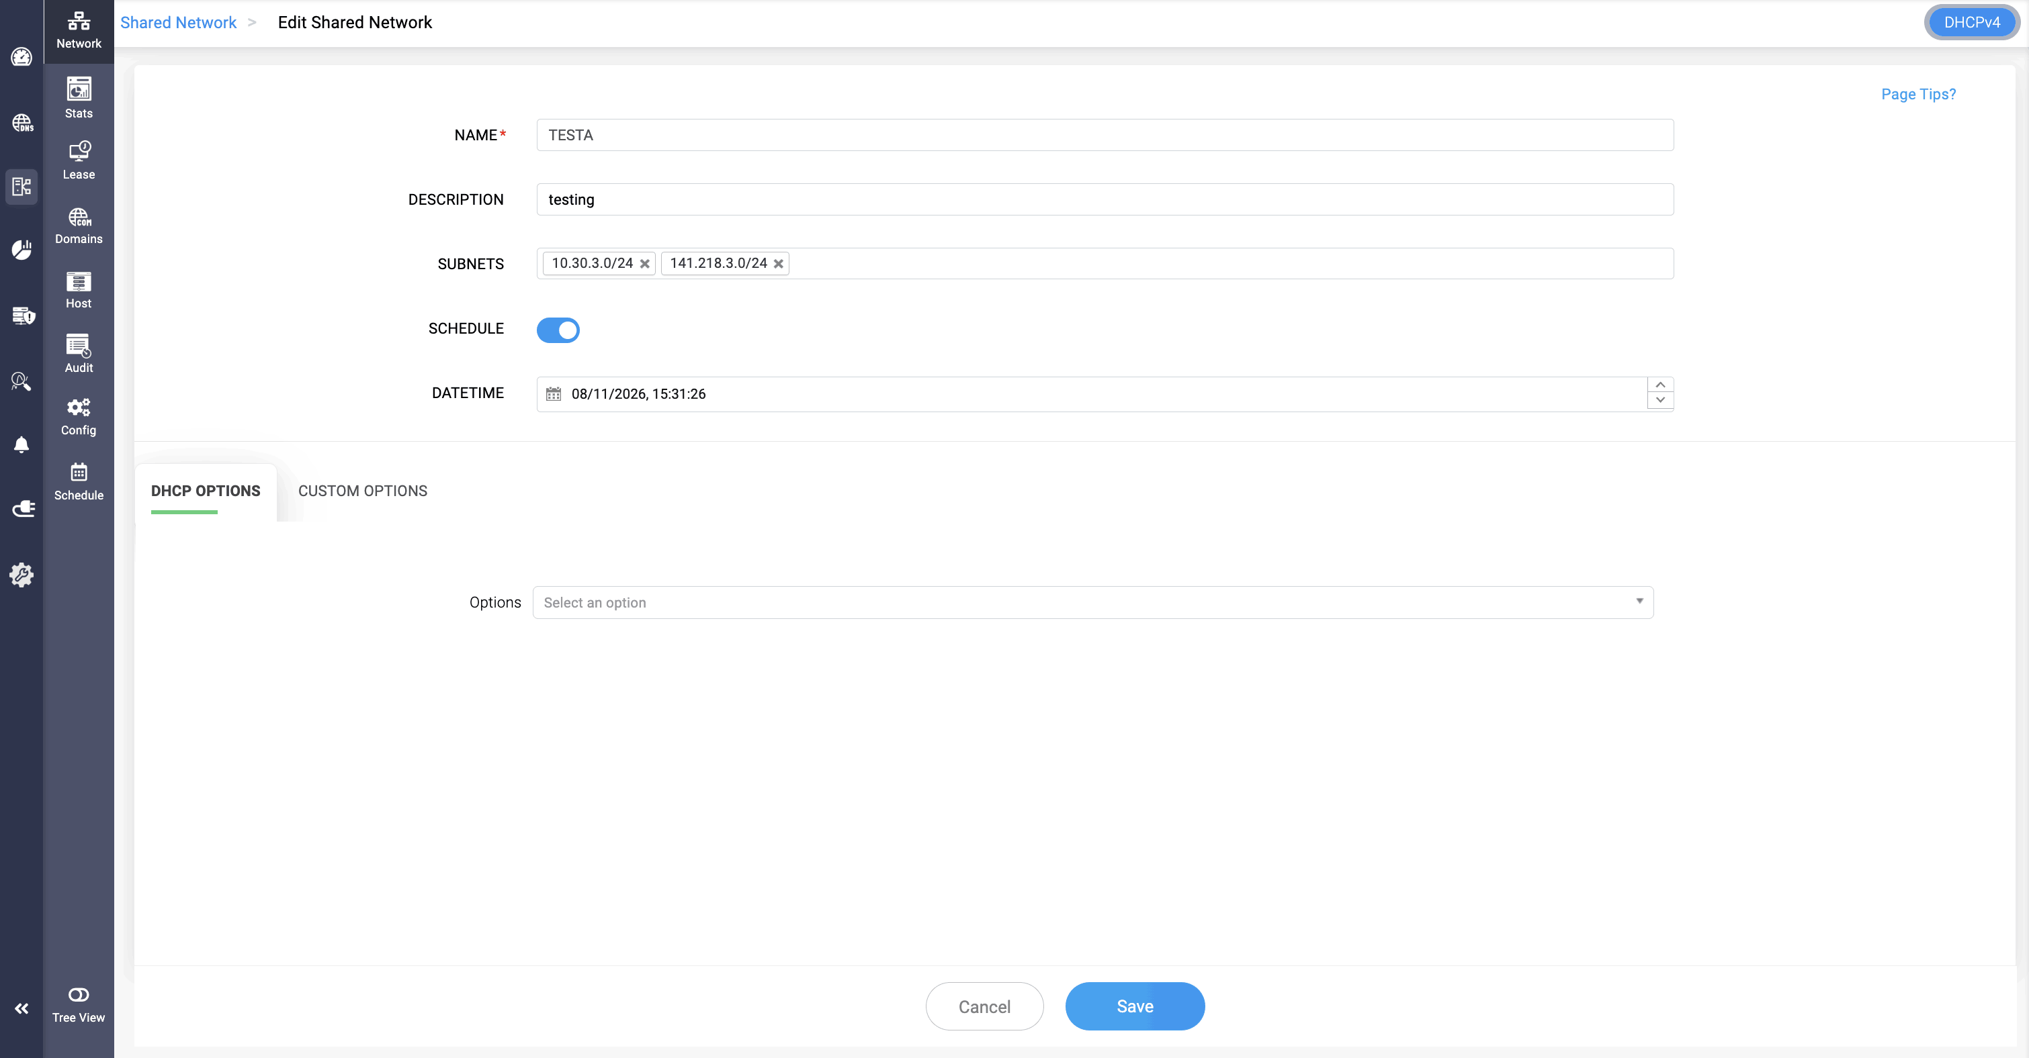The width and height of the screenshot is (2029, 1058).
Task: Click into the NAME field containing TESTA
Action: pos(1105,135)
